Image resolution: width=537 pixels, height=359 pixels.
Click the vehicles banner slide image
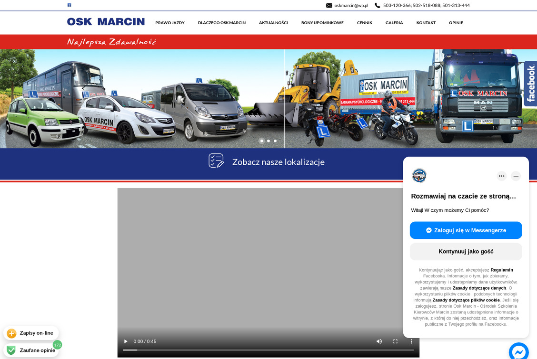(x=268, y=99)
